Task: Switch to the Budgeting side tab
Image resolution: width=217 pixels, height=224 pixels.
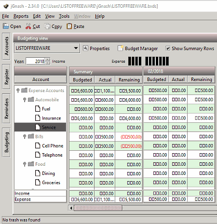Action: [x=6, y=143]
